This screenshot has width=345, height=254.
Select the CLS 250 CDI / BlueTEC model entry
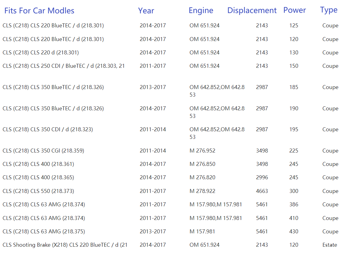[64, 66]
